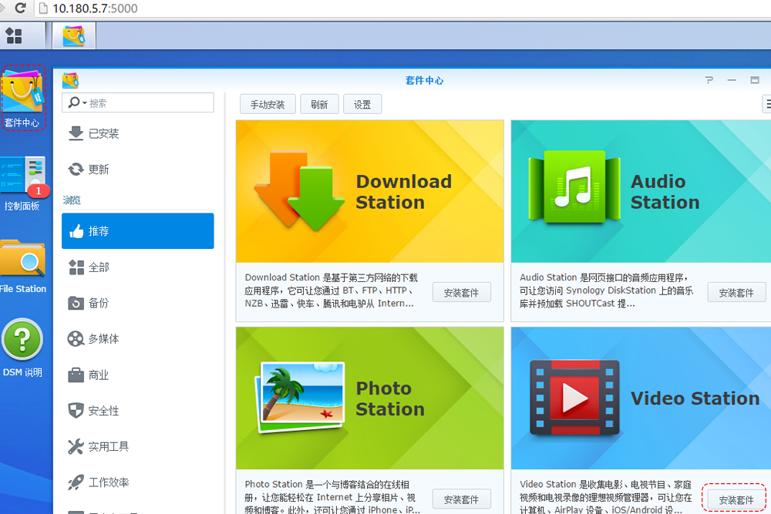
Task: Focus the 搜索 search field
Action: pyautogui.click(x=146, y=103)
